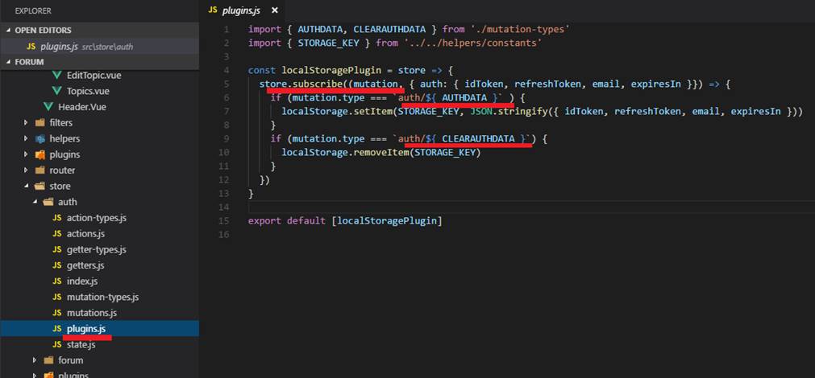Open mutation-types.js in the auth folder

103,297
